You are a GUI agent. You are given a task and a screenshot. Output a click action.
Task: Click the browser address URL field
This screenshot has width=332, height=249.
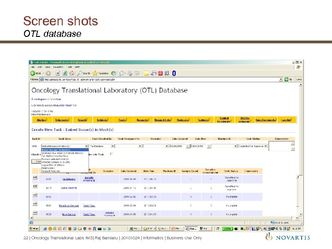pyautogui.click(x=161, y=79)
